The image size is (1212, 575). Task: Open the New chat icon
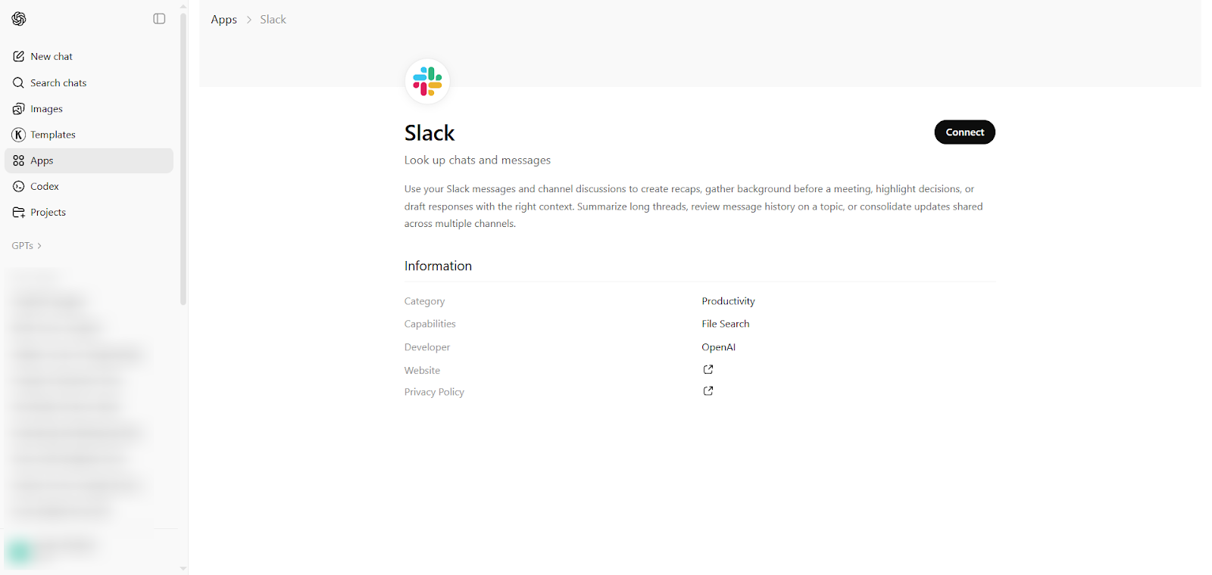(19, 56)
